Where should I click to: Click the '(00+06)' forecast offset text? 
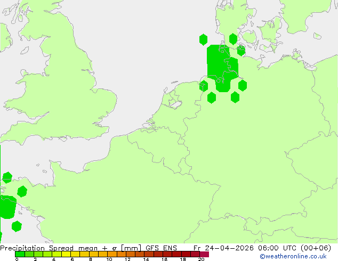(x=316, y=248)
